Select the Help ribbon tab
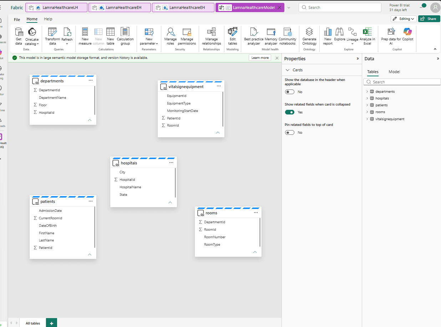 click(x=48, y=19)
